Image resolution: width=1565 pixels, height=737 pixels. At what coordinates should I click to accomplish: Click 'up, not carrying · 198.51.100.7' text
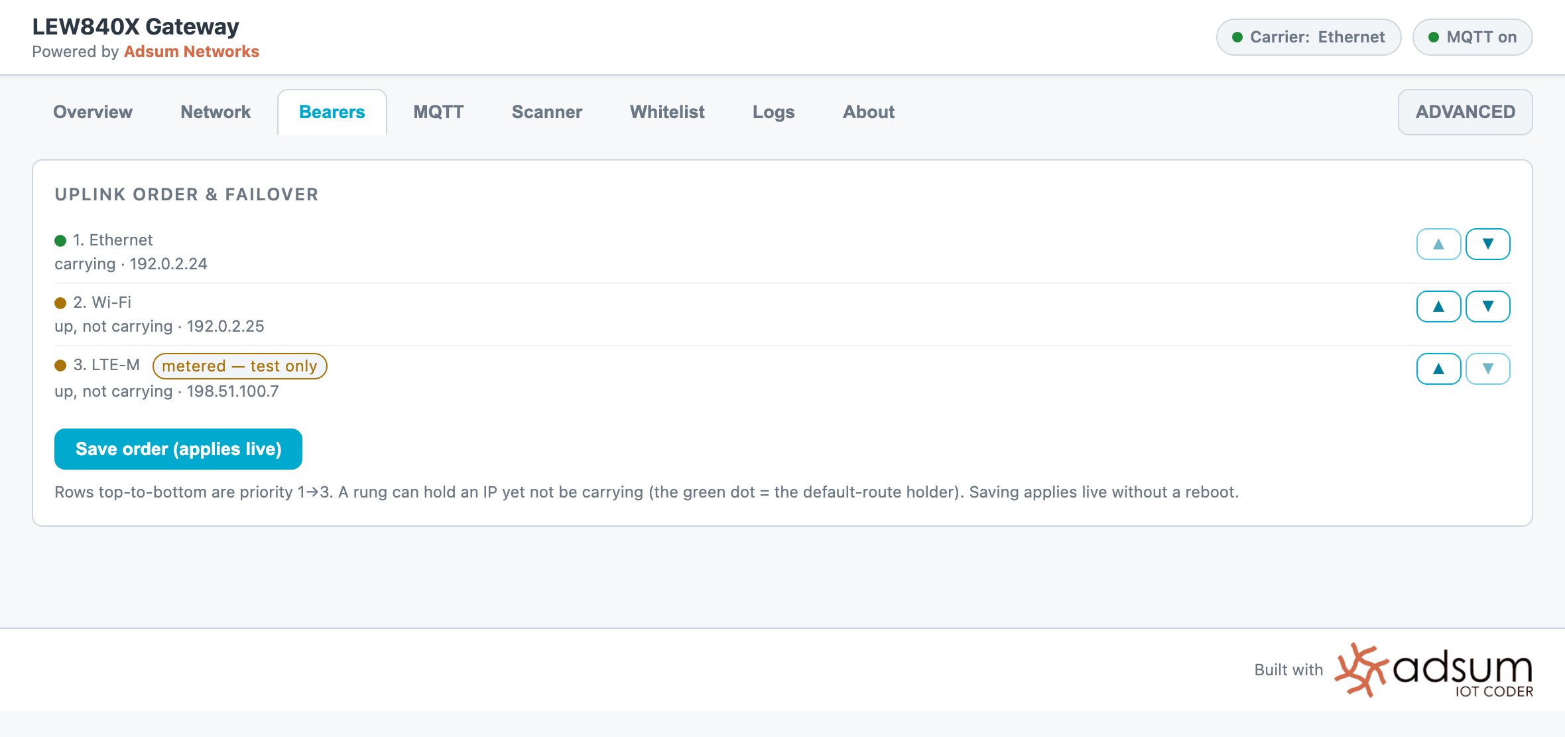pos(166,391)
